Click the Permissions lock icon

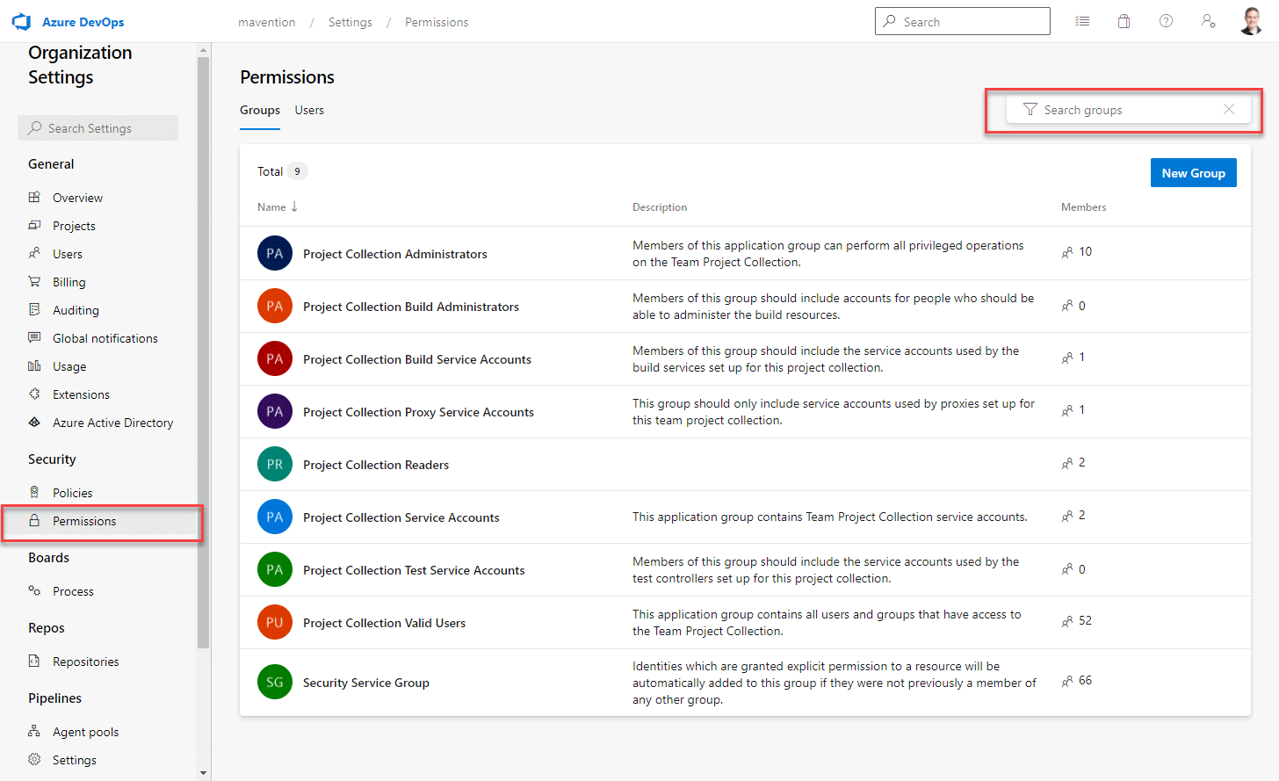(34, 520)
